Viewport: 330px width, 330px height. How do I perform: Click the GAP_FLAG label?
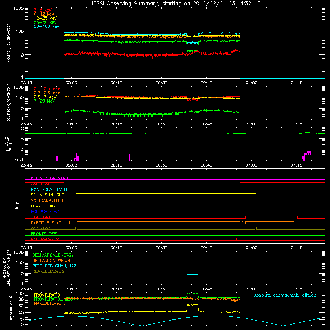click(x=40, y=184)
